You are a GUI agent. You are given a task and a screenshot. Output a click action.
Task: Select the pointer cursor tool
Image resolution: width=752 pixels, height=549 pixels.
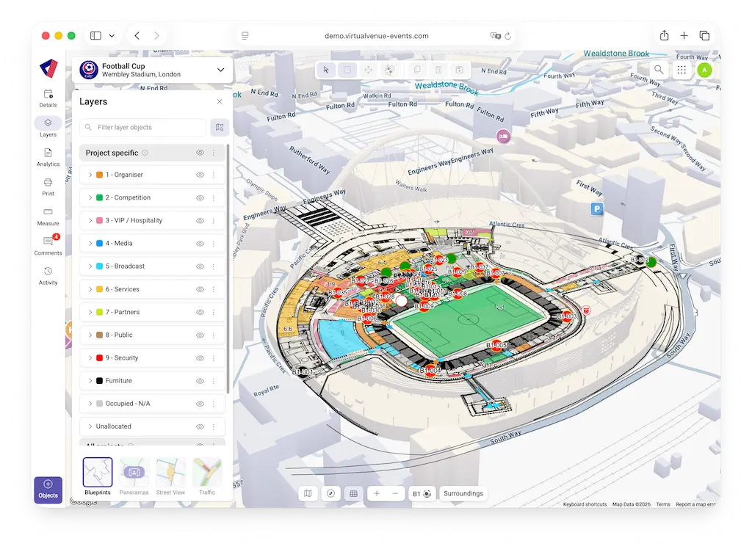[326, 70]
